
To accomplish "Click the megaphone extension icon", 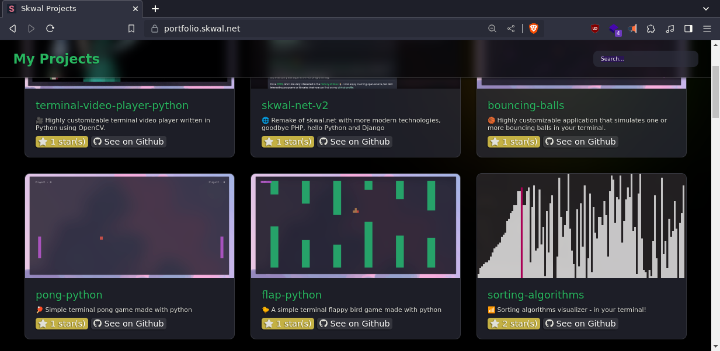I will 632,29.
